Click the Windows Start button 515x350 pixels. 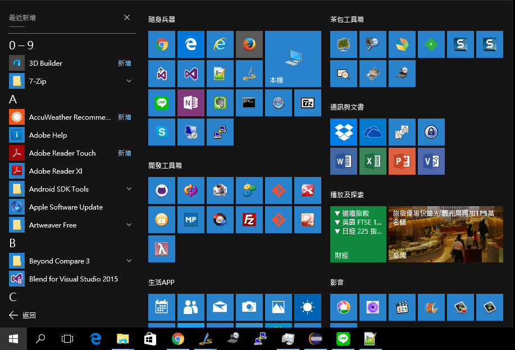13,339
